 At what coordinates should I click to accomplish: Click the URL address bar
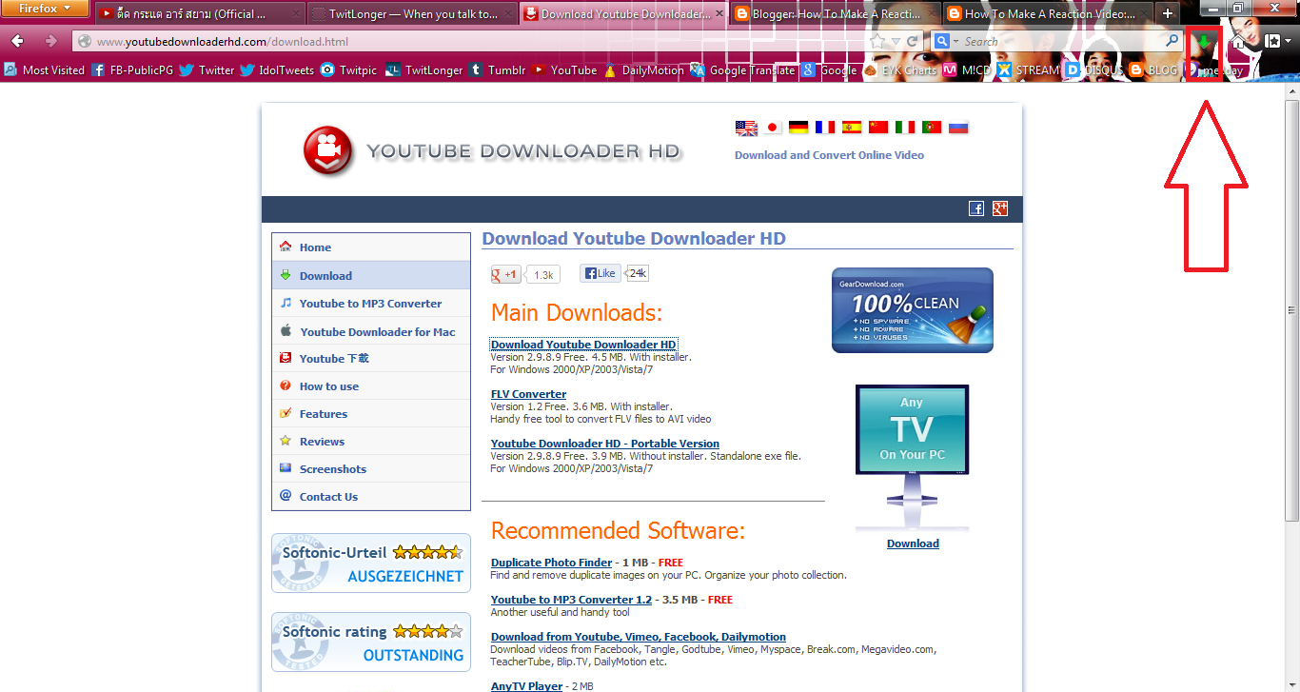click(471, 42)
